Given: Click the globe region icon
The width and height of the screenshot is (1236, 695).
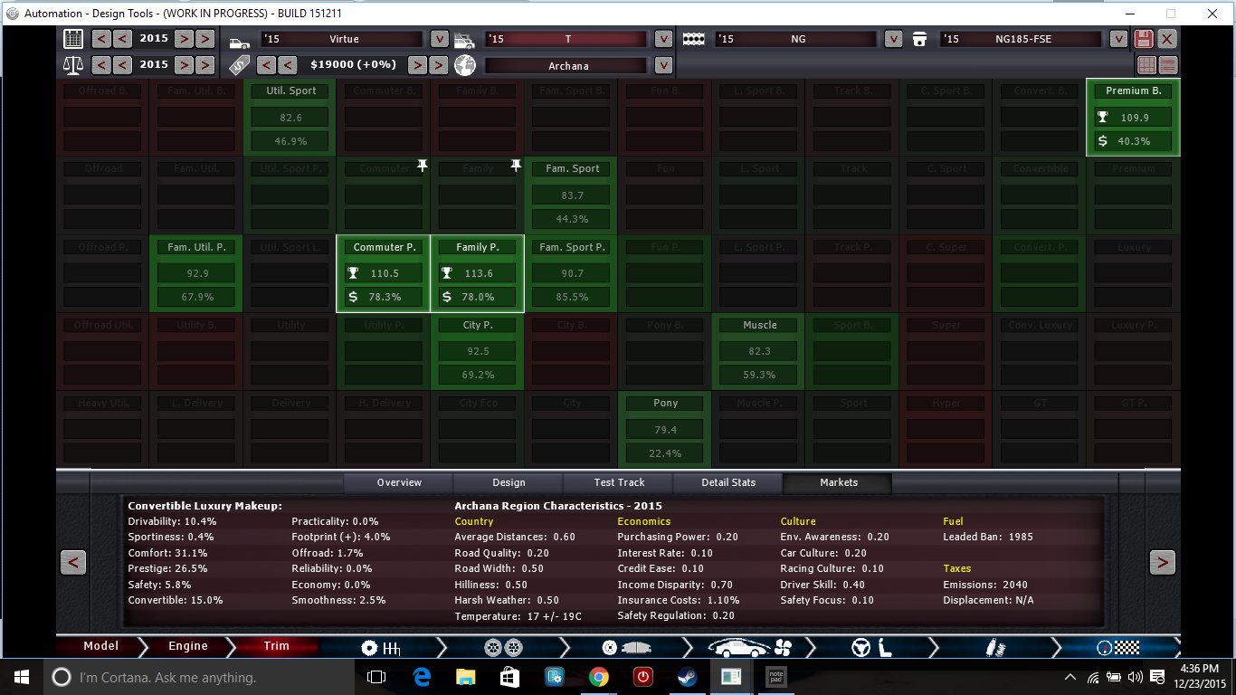Looking at the screenshot, I should [465, 65].
